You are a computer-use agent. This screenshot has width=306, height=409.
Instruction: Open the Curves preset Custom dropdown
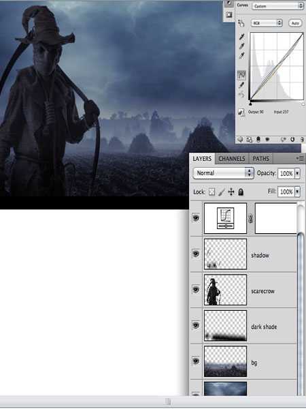pos(277,6)
